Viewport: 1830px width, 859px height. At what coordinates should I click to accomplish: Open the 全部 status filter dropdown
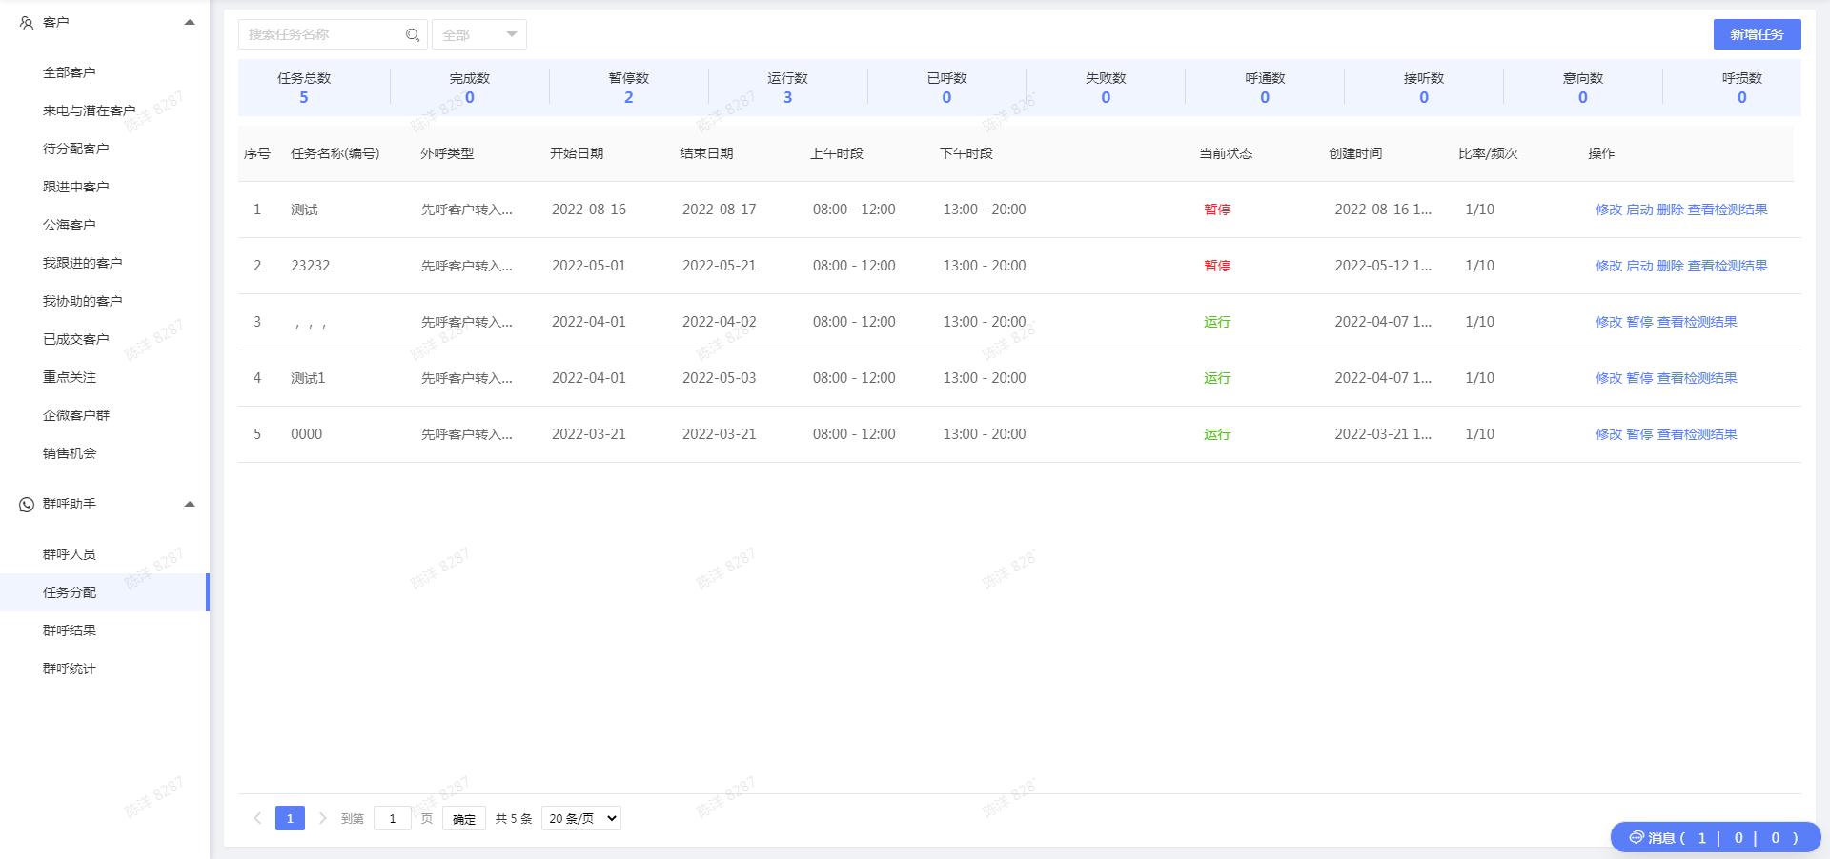click(479, 34)
